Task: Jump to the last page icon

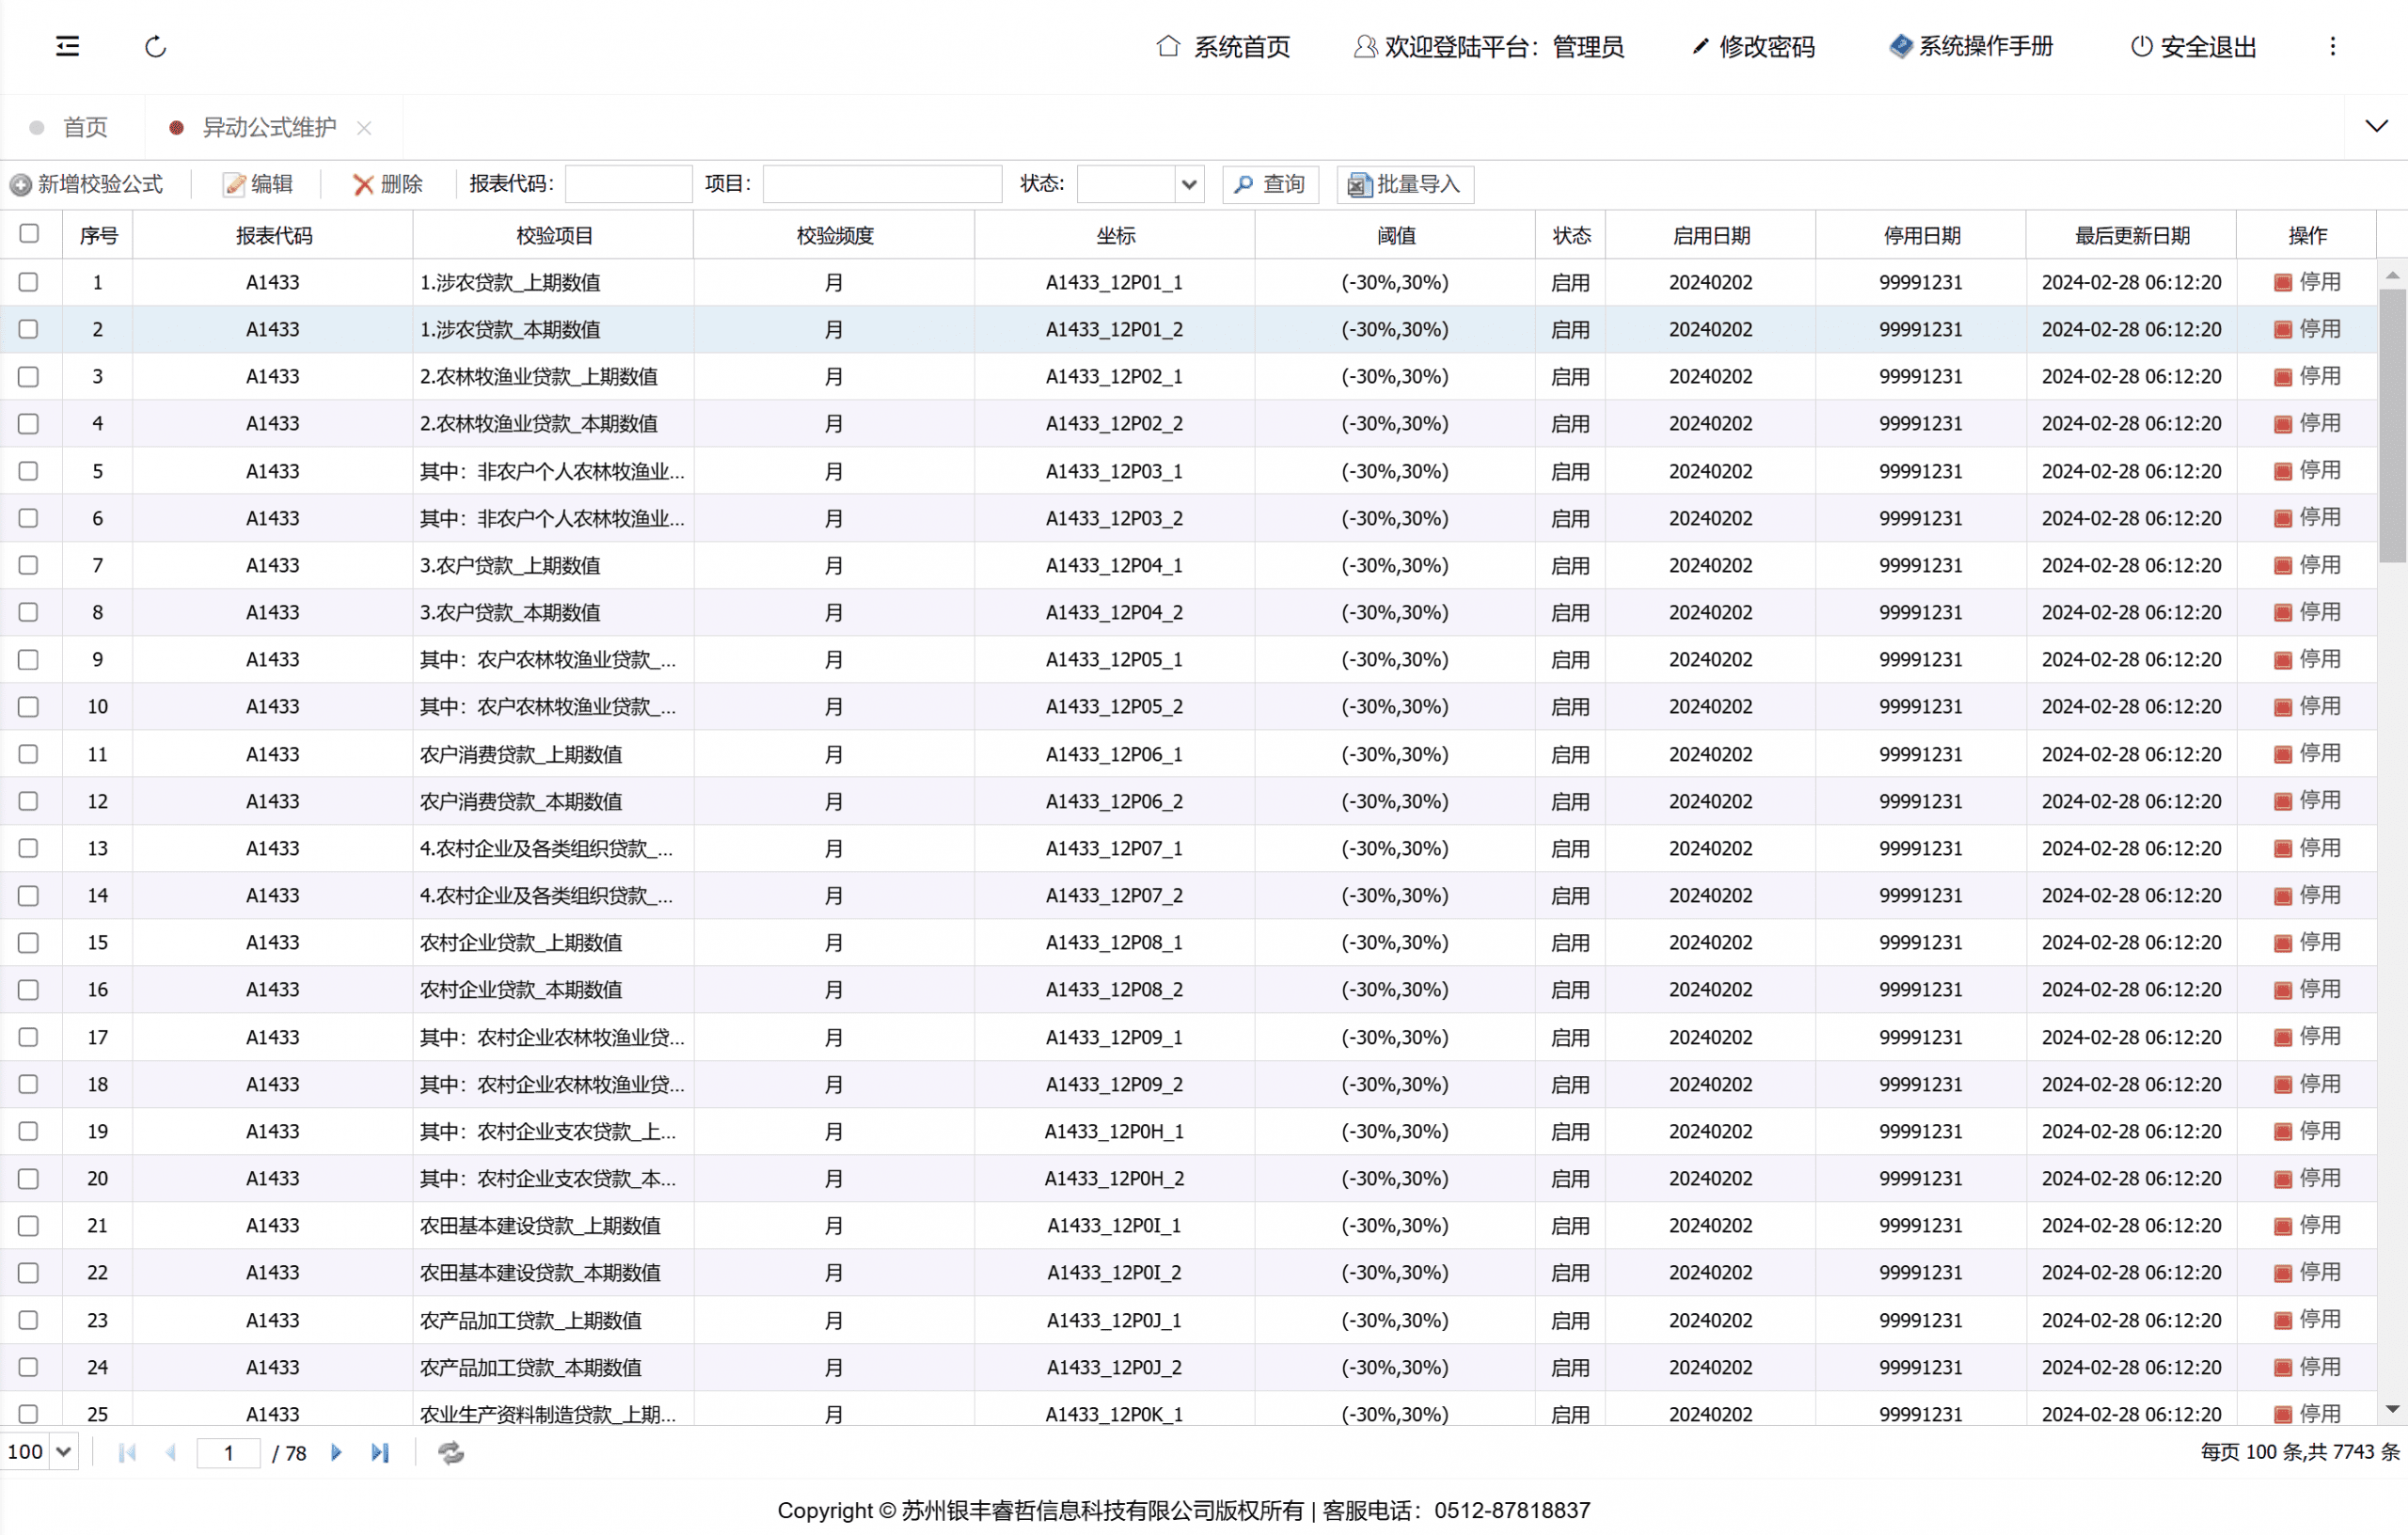Action: click(379, 1452)
